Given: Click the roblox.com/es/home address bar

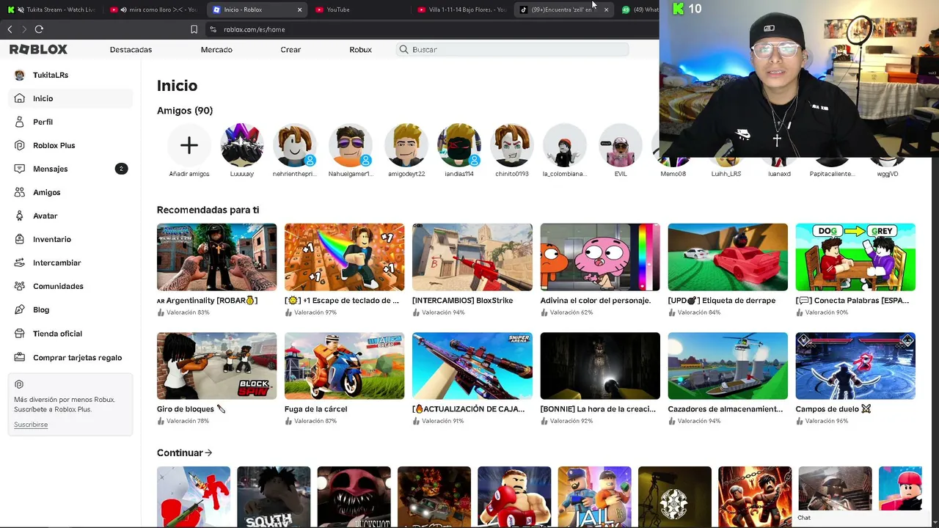Looking at the screenshot, I should pos(254,29).
